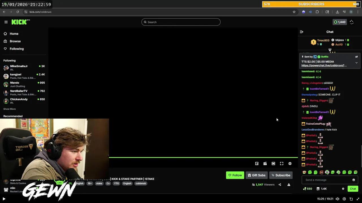Go back in browser

tap(4, 12)
